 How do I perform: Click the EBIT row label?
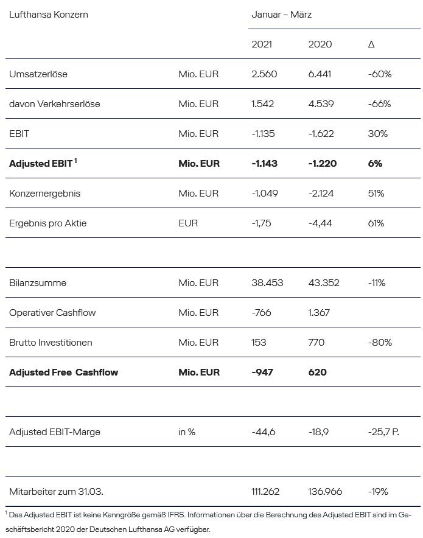(x=19, y=134)
